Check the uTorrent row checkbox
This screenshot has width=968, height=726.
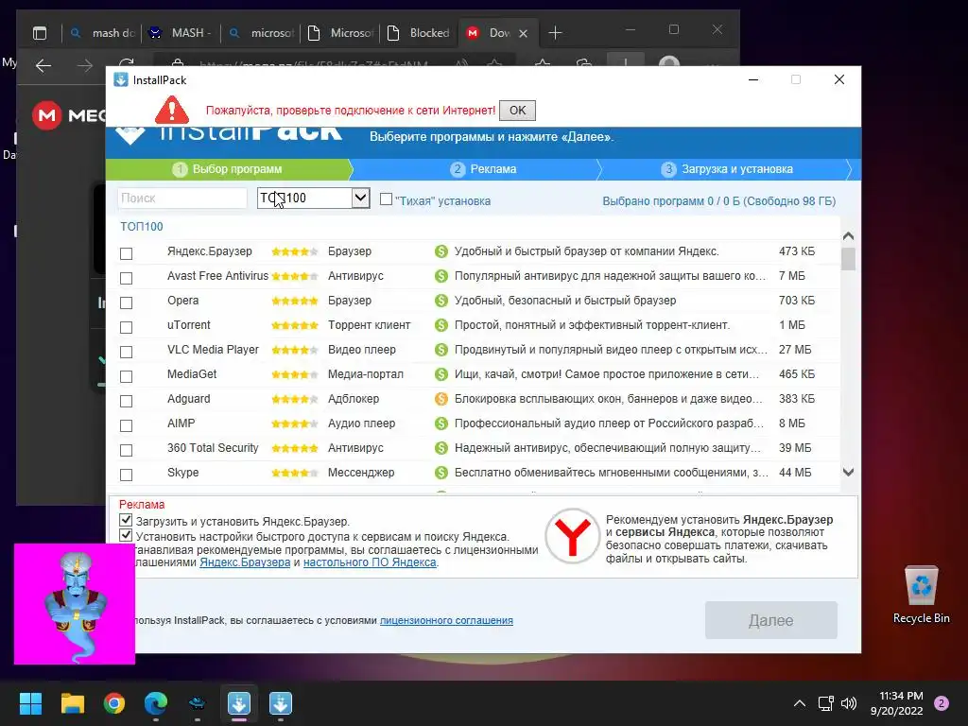pos(126,327)
